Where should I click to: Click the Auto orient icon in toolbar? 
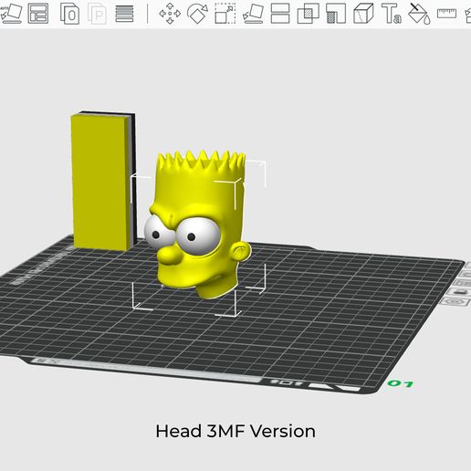(11, 14)
